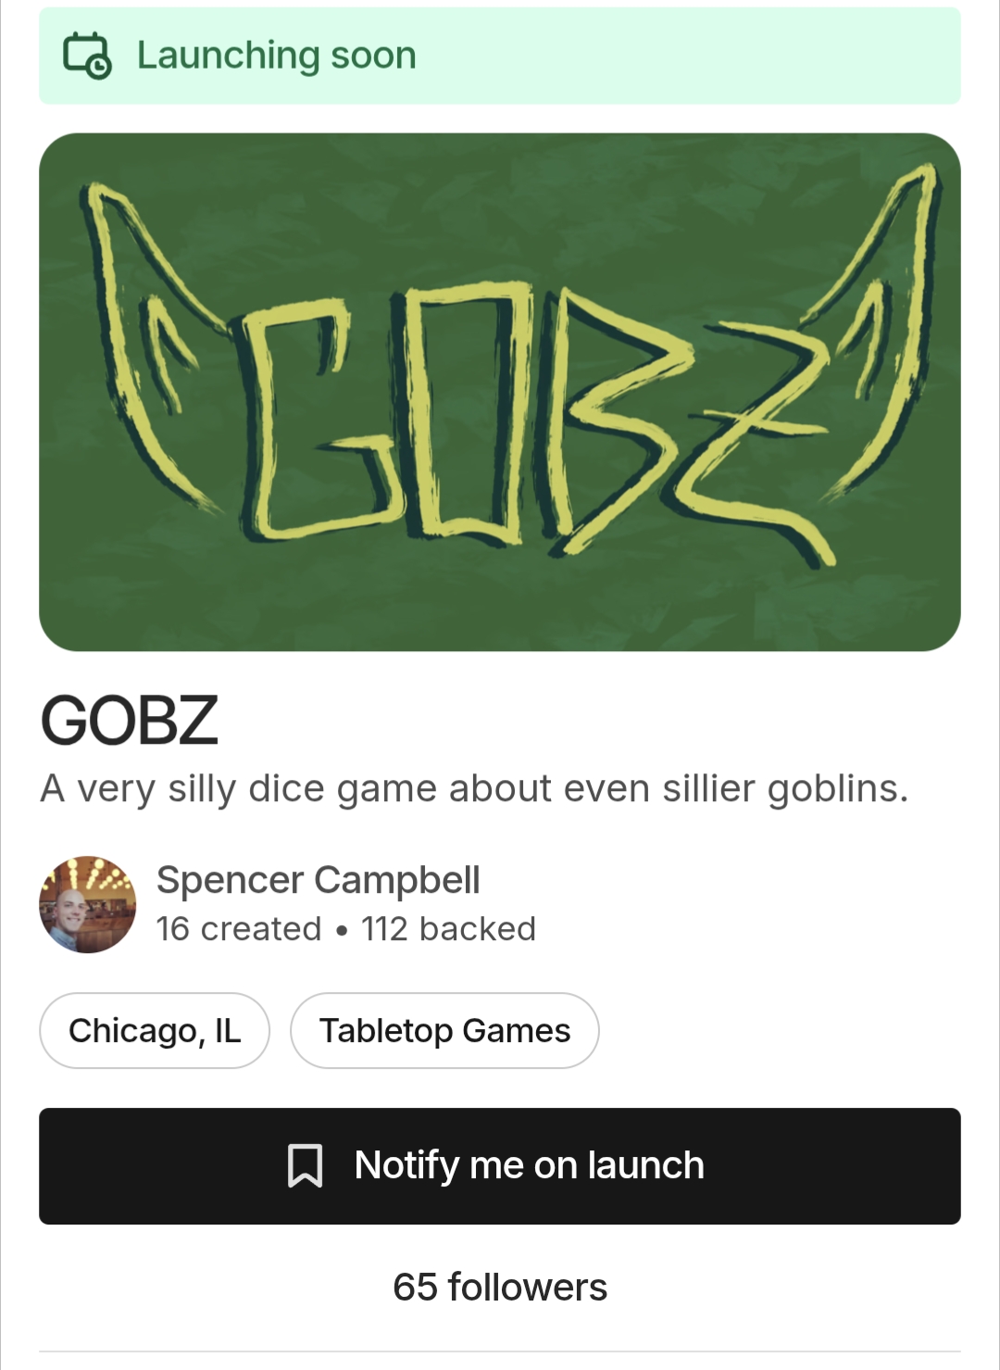This screenshot has height=1370, width=1000.
Task: Click the 16 created text
Action: pyautogui.click(x=239, y=928)
